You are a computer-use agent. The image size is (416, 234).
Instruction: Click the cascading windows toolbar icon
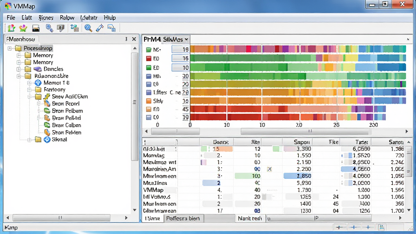(111, 28)
